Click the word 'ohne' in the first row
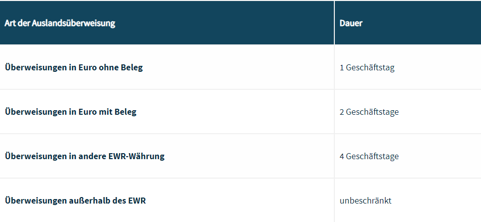 point(109,67)
